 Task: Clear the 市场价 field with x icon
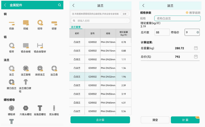coord(198,32)
